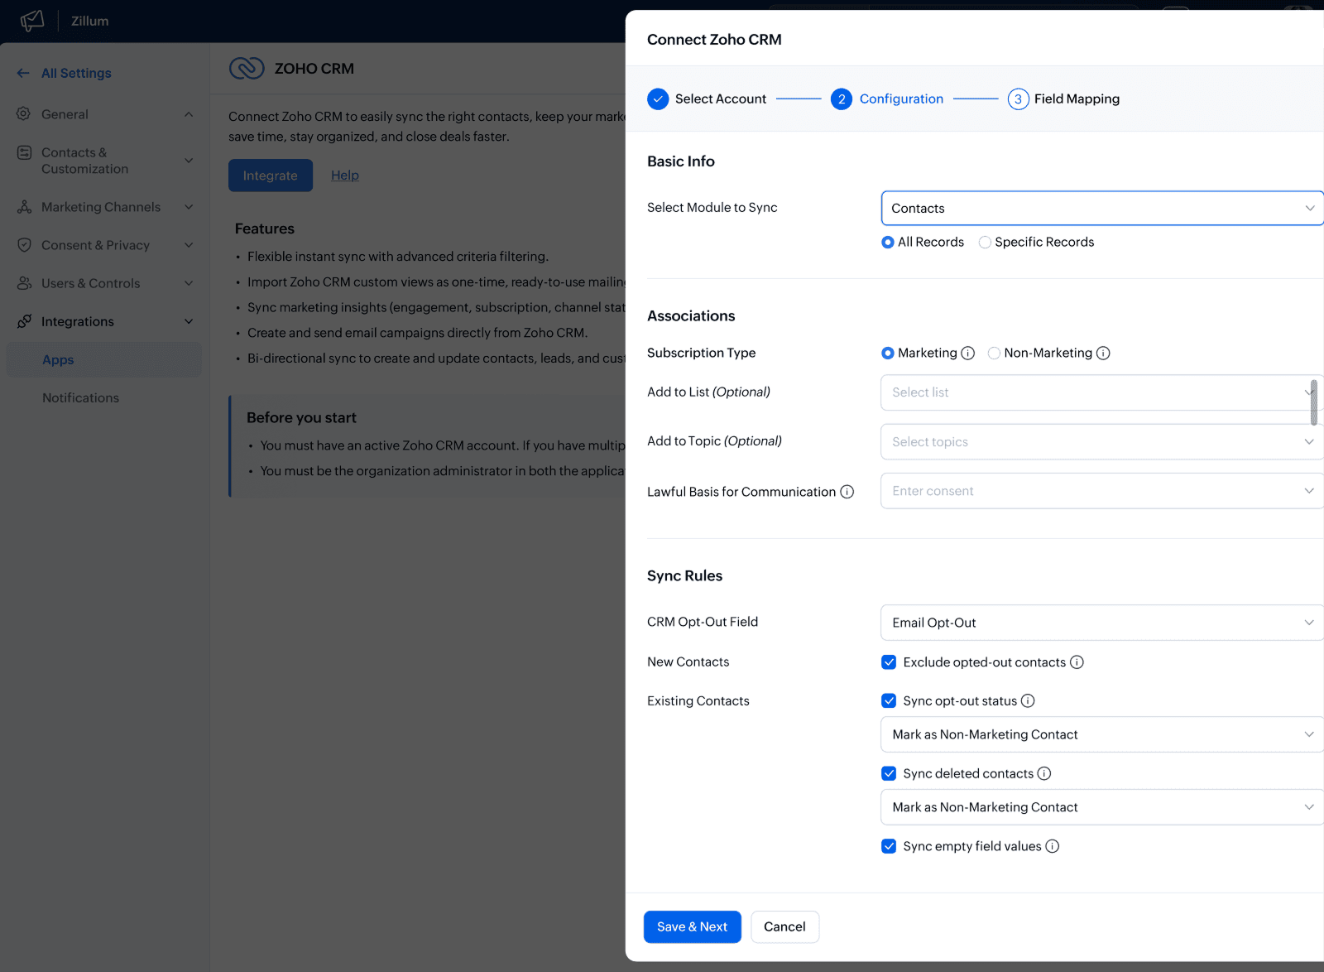Screen dimensions: 1324x972
Task: Click the Save & Next button
Action: [693, 927]
